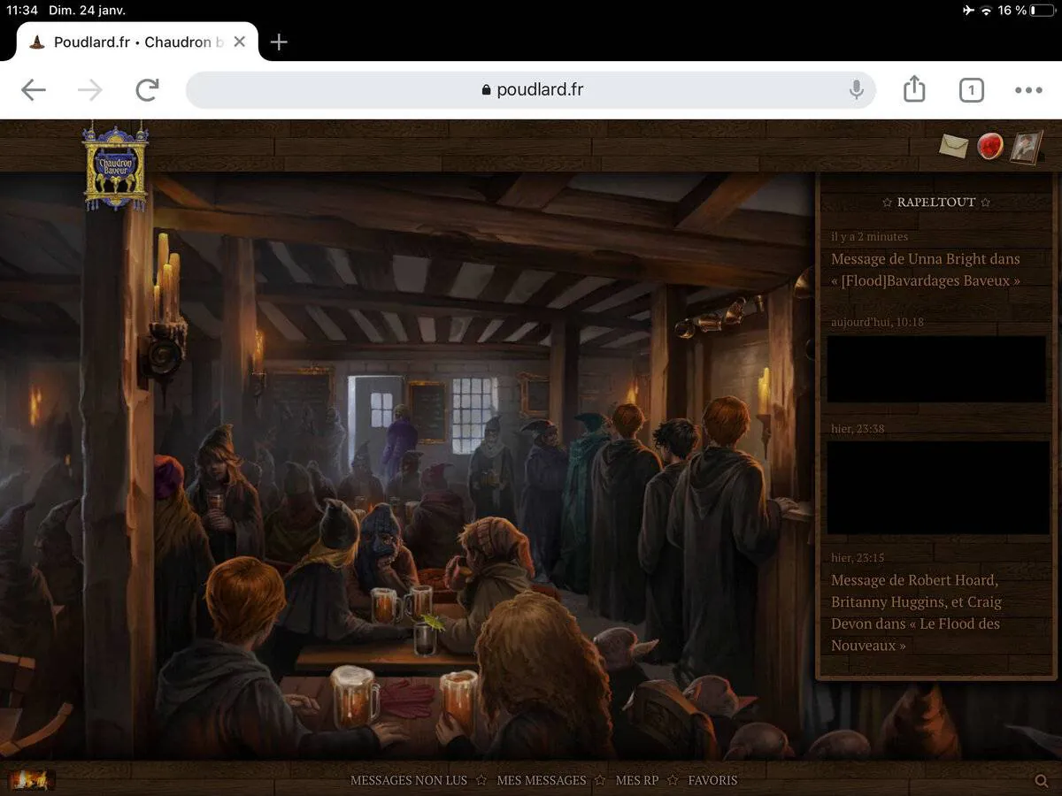This screenshot has height=796, width=1062.
Task: Open the search magnifier icon
Action: click(x=1042, y=780)
